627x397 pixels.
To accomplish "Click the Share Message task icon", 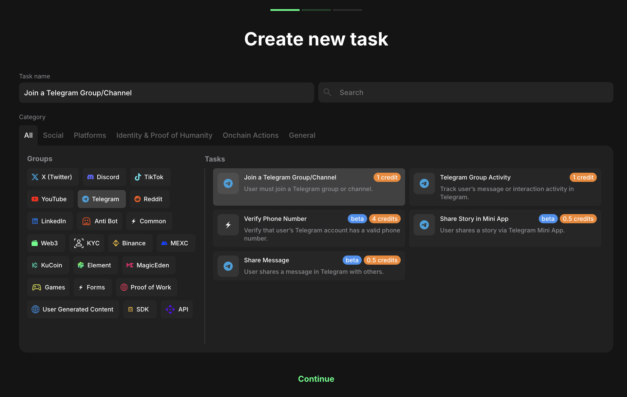I will (228, 266).
